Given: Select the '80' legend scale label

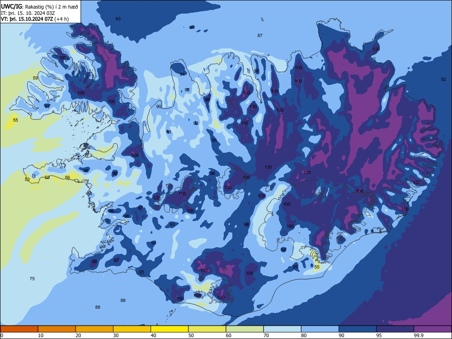Looking at the screenshot, I should tap(304, 335).
